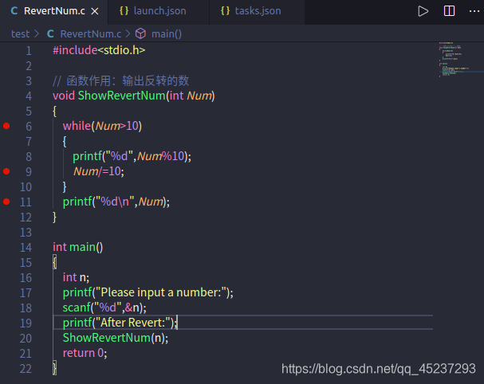Open the RevertNum.c breadcrumb dropdown
This screenshot has width=484, height=384.
click(x=90, y=34)
